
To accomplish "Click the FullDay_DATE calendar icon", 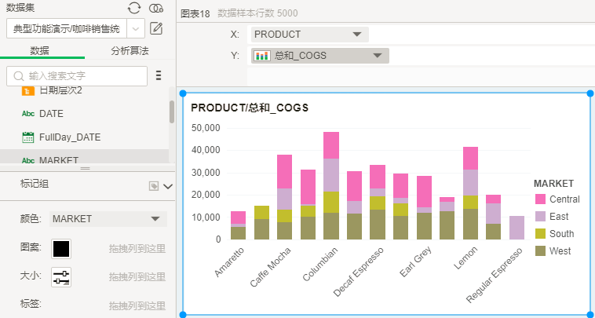I will coord(28,137).
